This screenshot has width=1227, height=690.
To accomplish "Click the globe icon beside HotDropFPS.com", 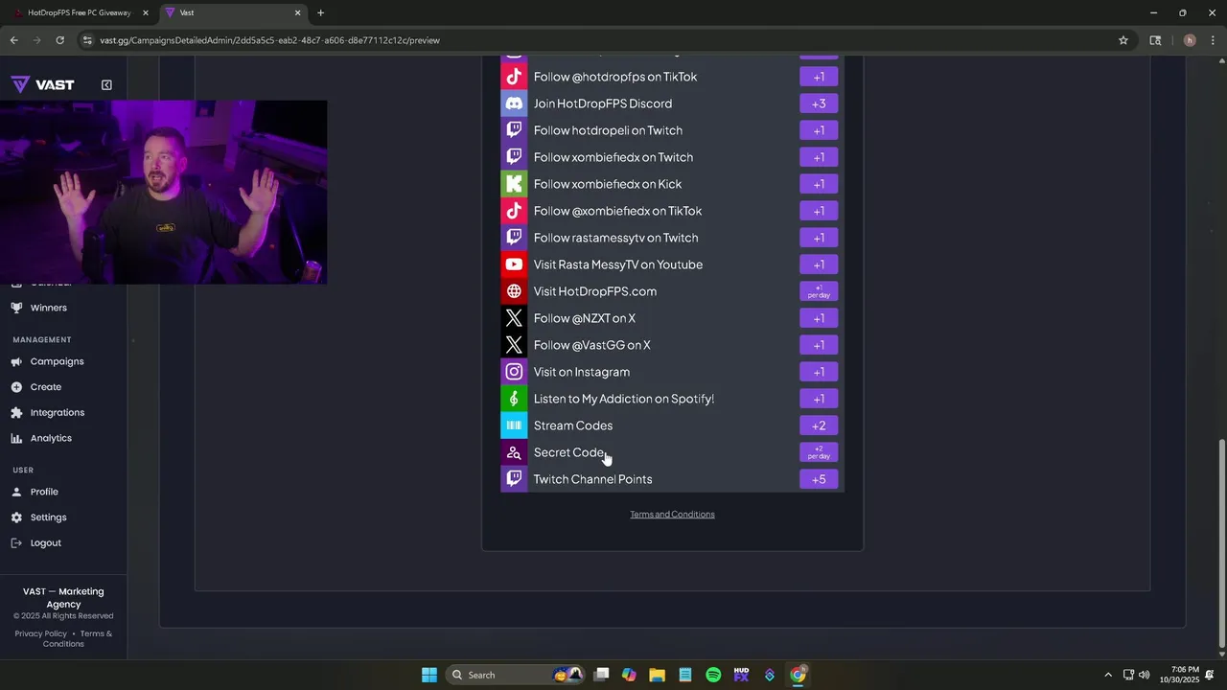I will coord(514,291).
